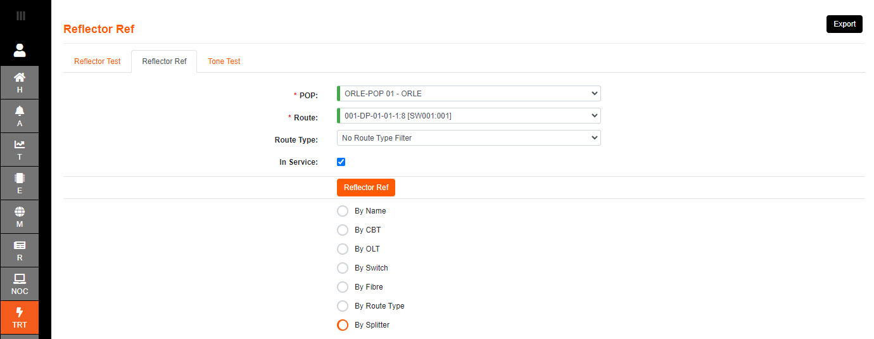This screenshot has width=874, height=339.
Task: Select the By Name radio option
Action: tap(343, 211)
